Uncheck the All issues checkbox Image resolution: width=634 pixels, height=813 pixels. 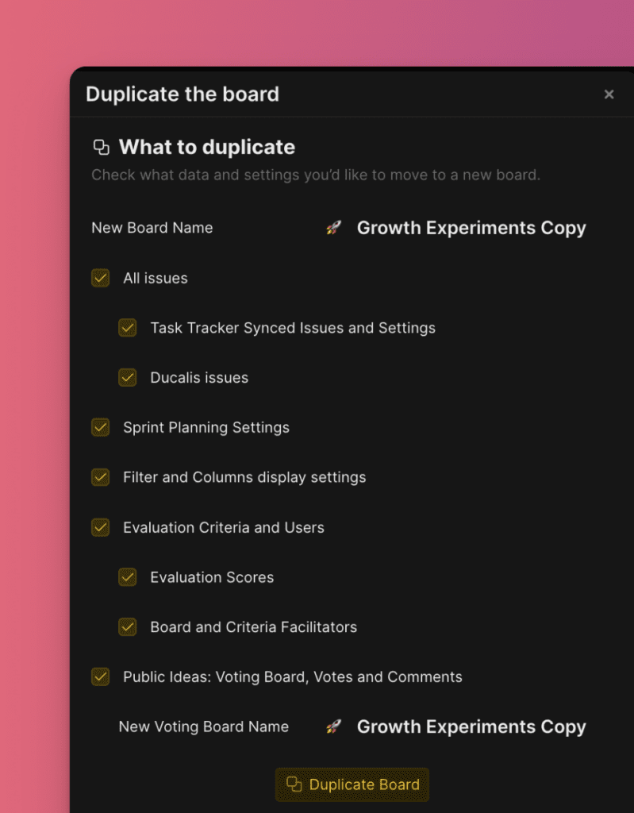point(101,278)
